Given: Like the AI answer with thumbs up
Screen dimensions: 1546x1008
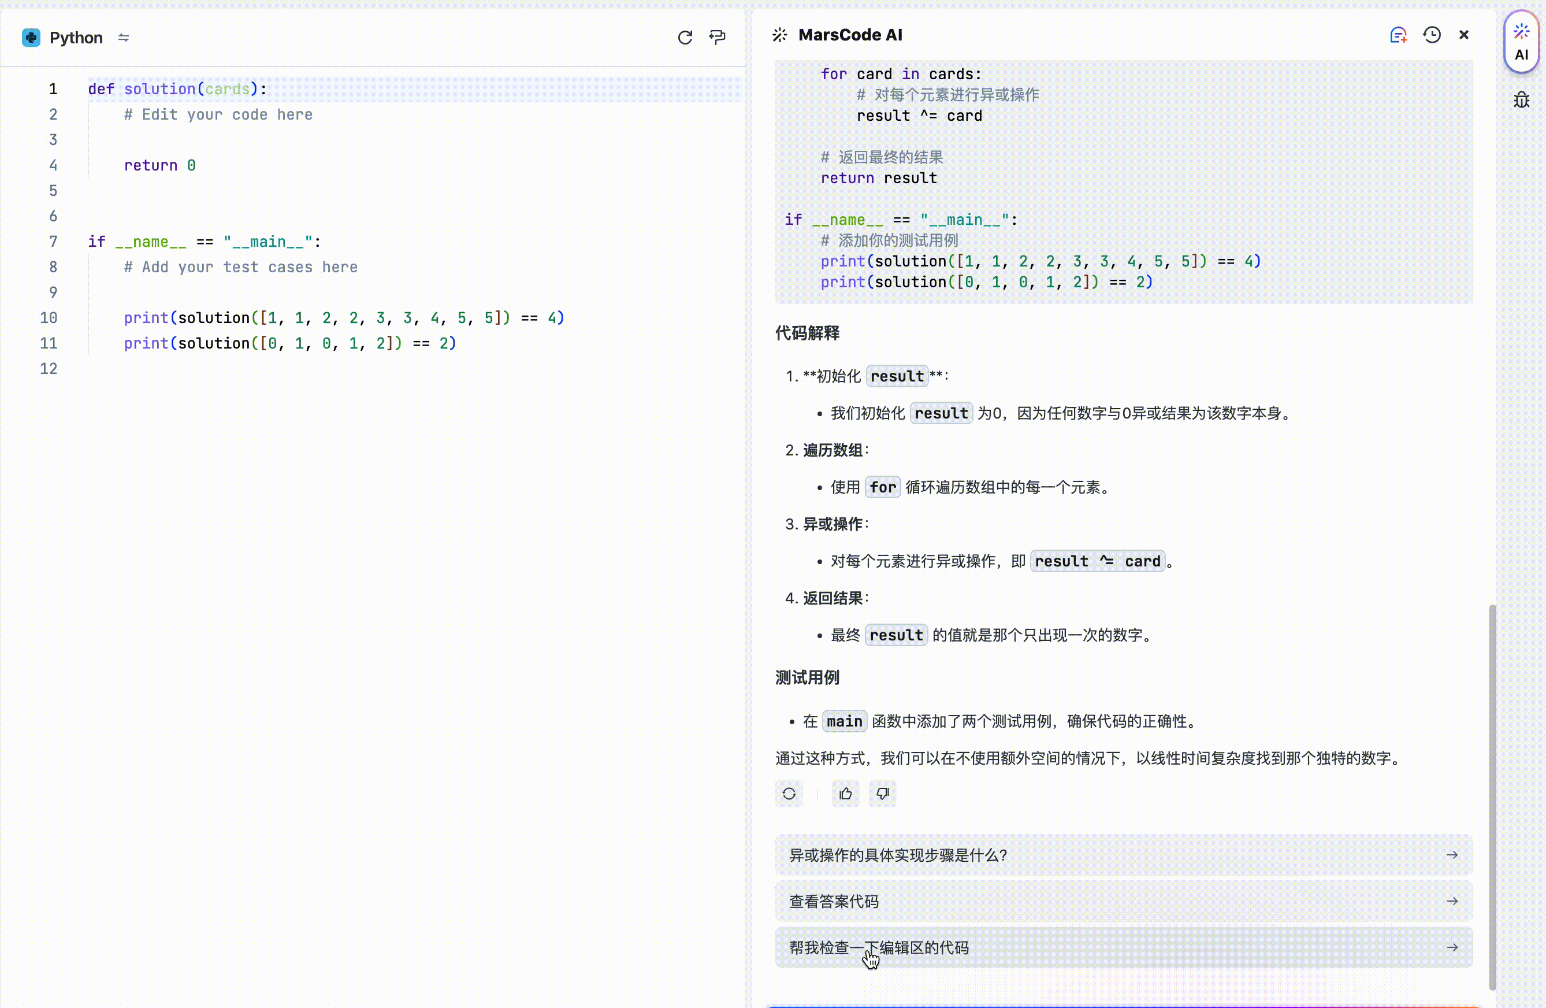Looking at the screenshot, I should pos(845,794).
